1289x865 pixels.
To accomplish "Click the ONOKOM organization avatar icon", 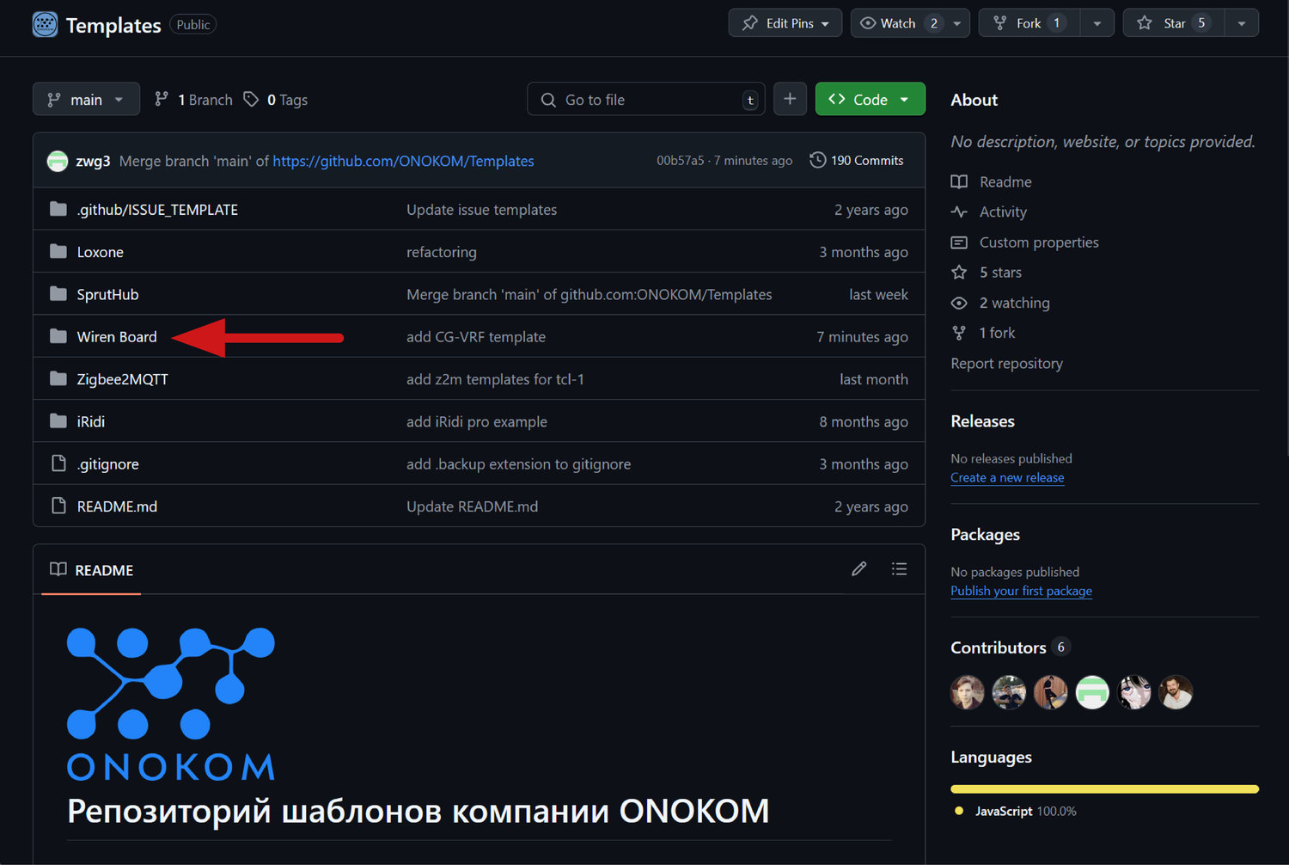I will coord(45,24).
